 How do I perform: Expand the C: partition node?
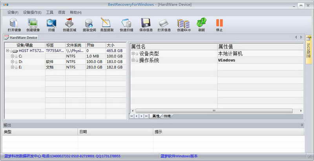pos(13,56)
